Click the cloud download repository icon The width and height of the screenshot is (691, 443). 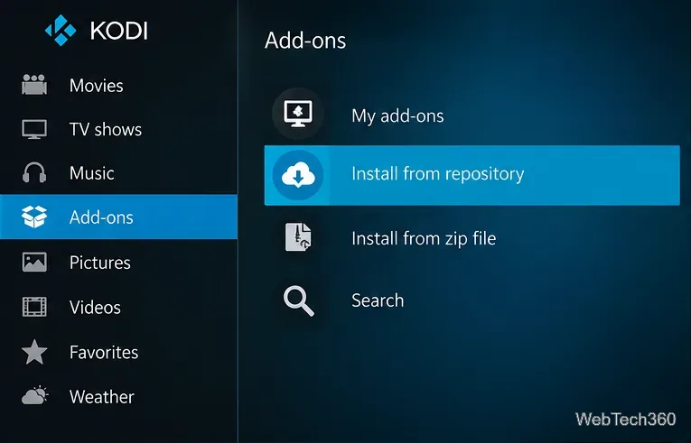tap(298, 175)
